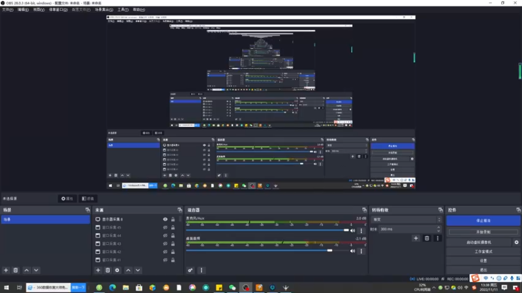This screenshot has height=293, width=522.
Task: Move source down in Sources panel
Action: click(x=138, y=270)
